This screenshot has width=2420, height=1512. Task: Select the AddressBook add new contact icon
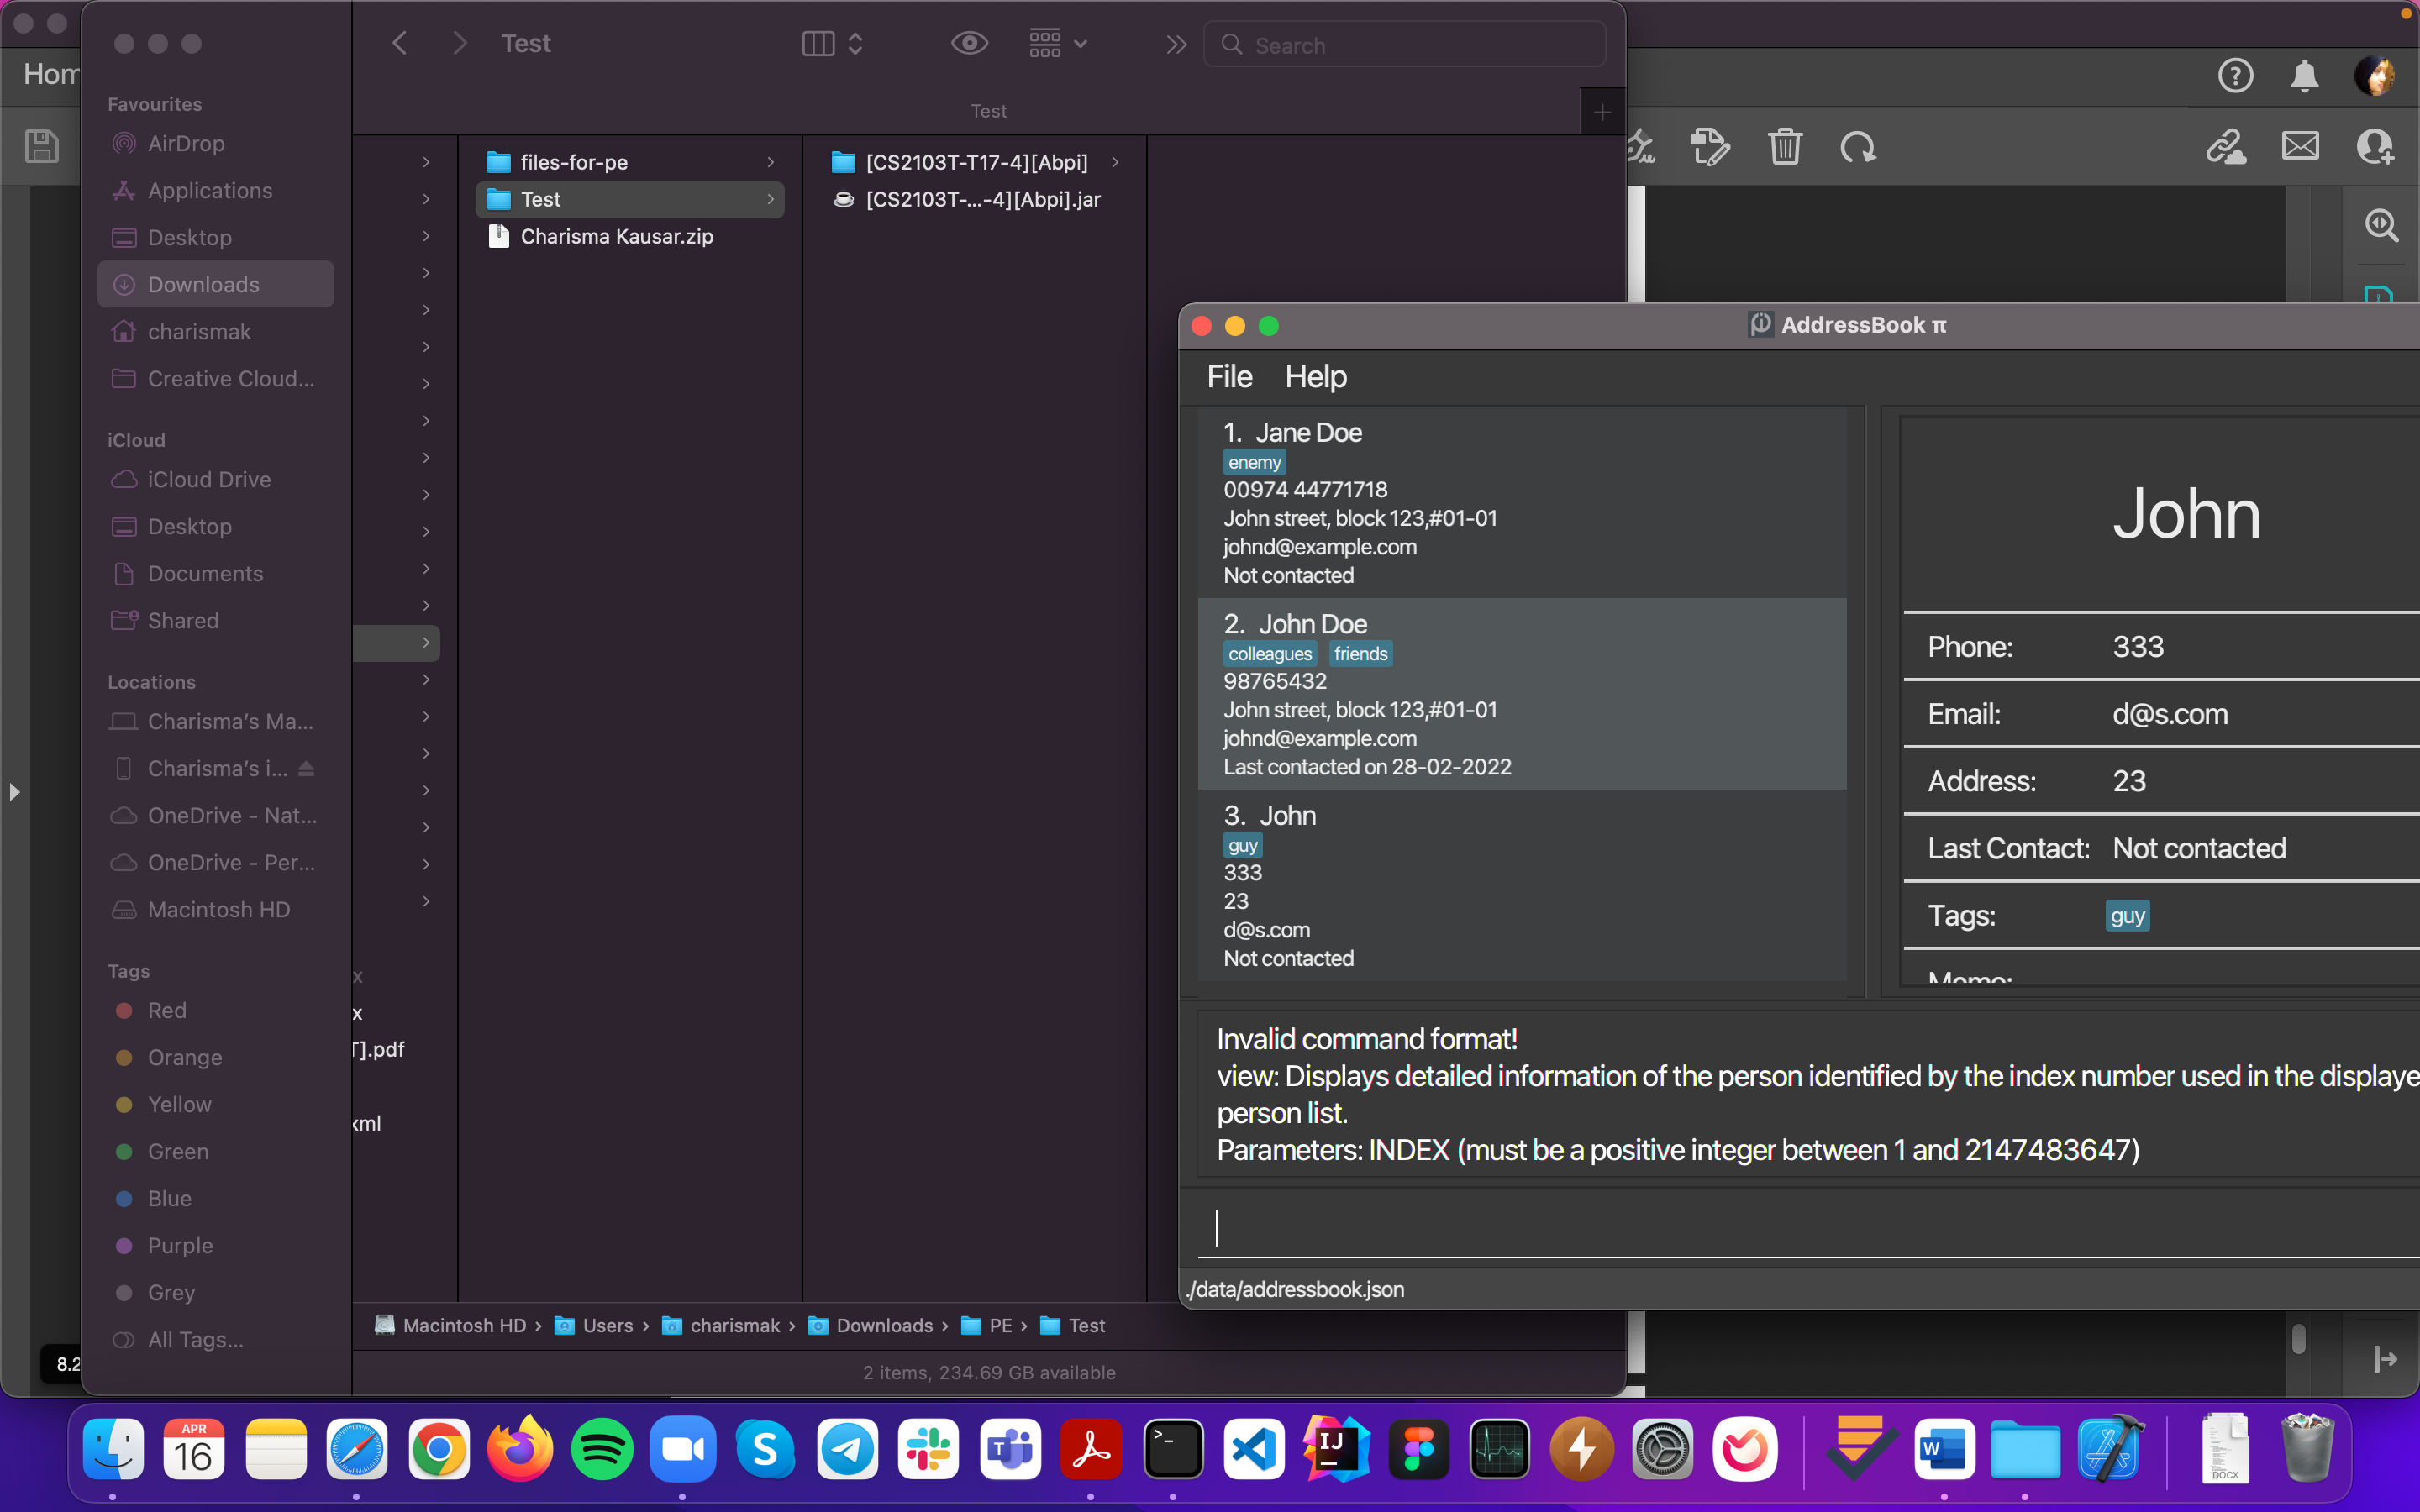(2378, 146)
